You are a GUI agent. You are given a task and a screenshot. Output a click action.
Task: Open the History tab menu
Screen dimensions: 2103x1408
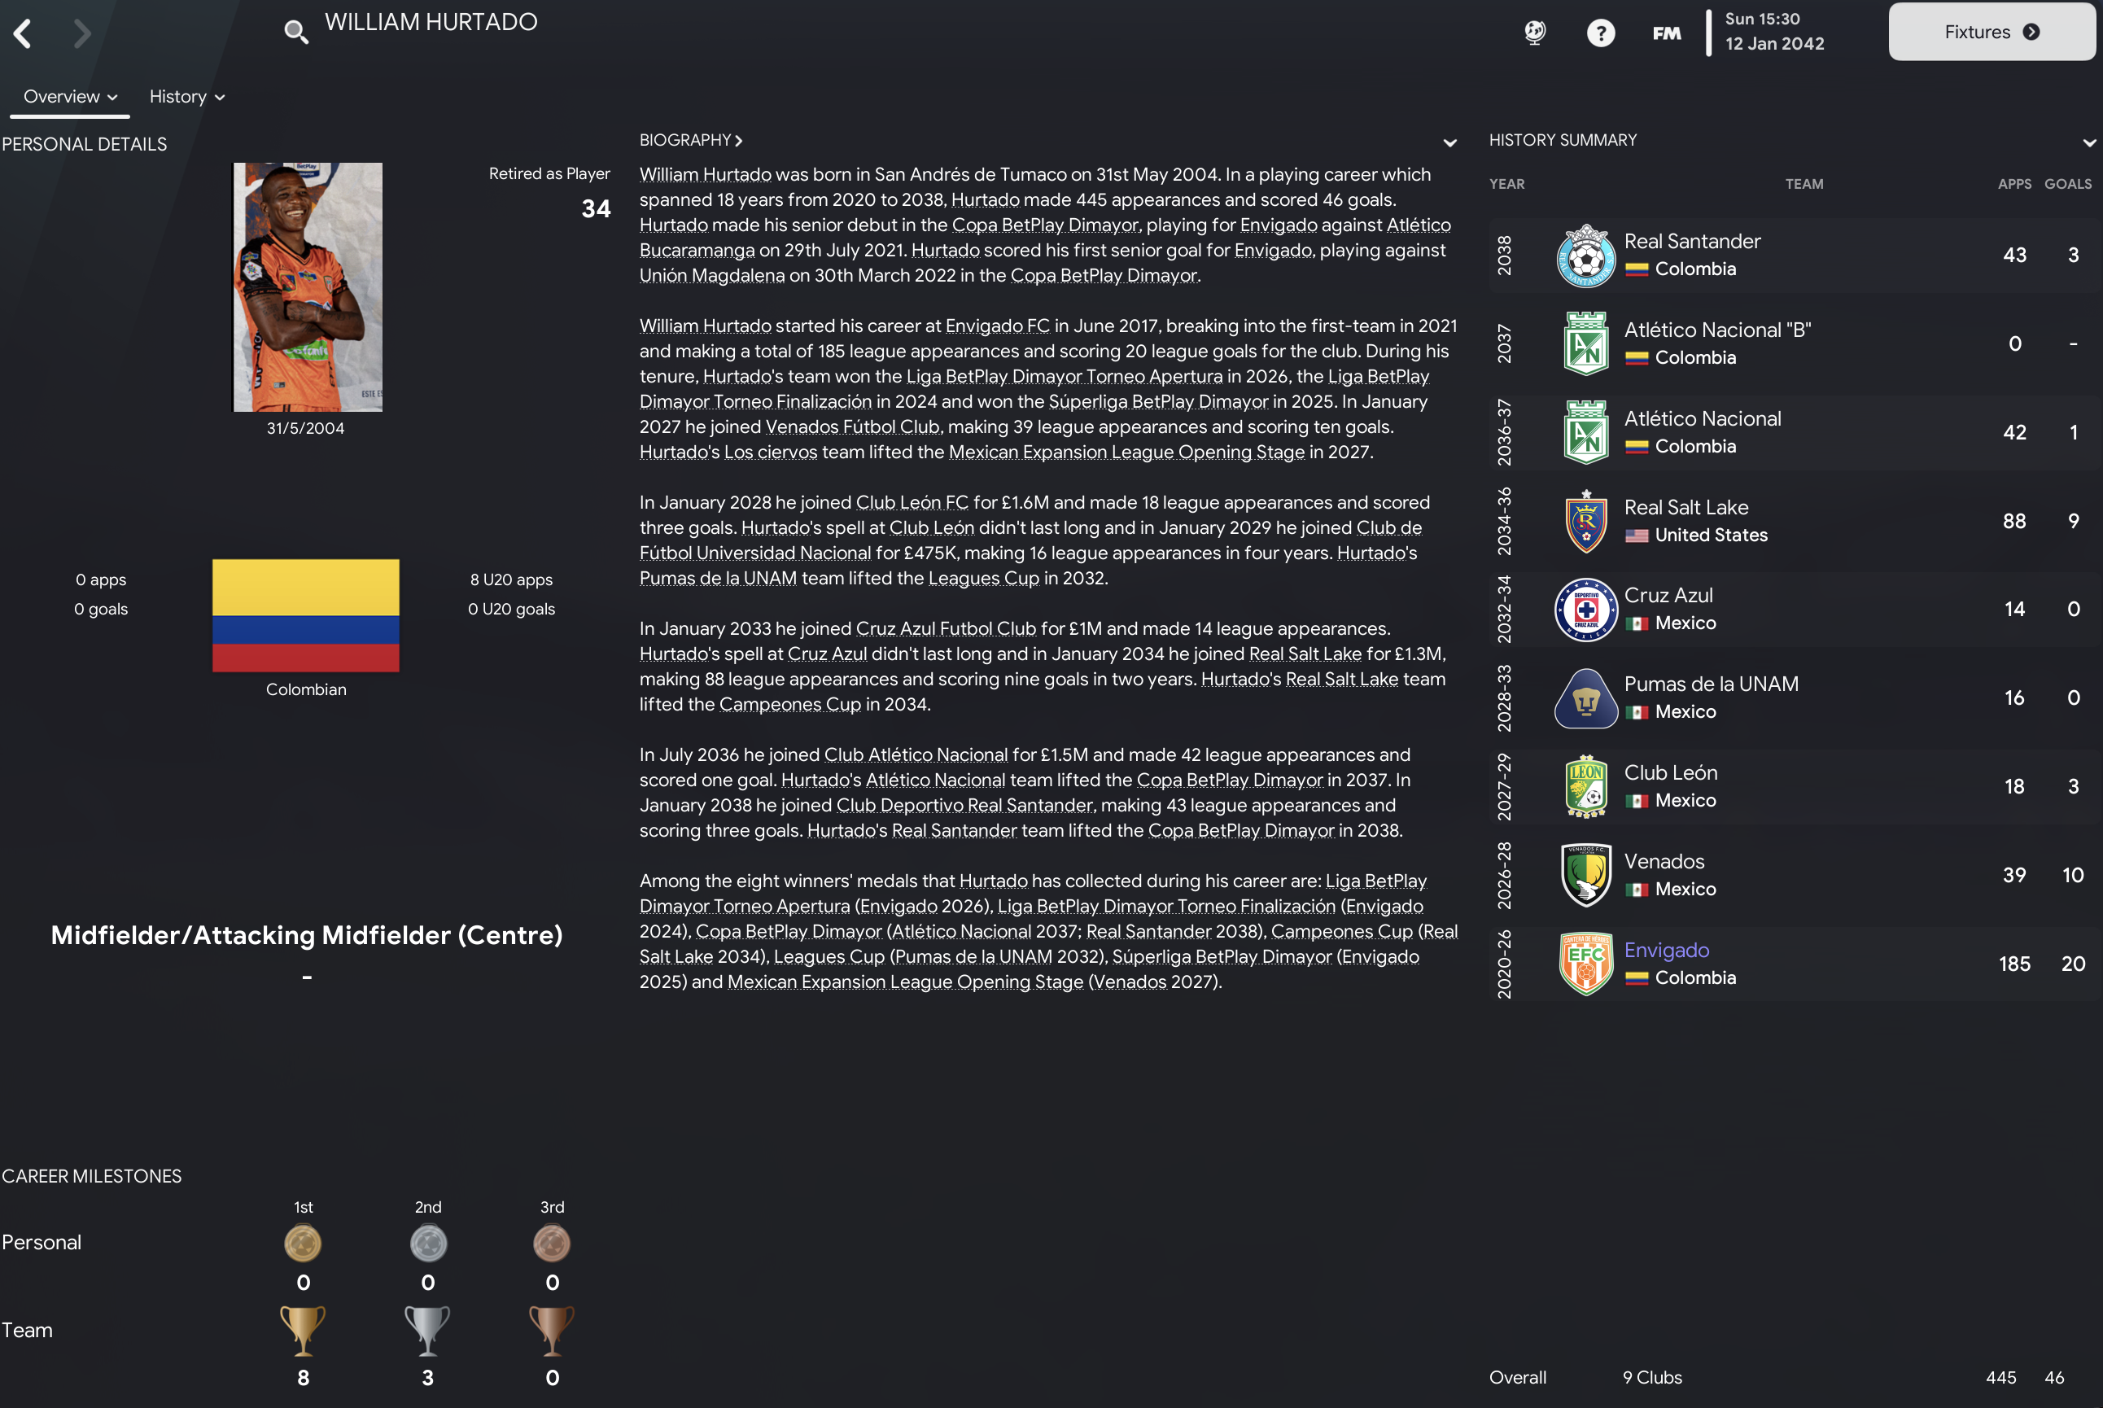click(186, 97)
